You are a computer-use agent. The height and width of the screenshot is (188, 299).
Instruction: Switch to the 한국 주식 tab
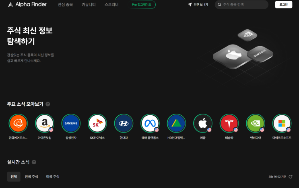tap(31, 177)
